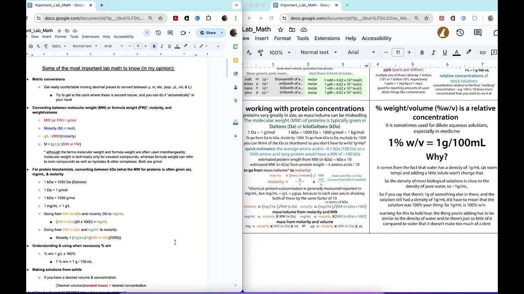
Task: Open Accessibility menu in right window
Action: coord(377,38)
